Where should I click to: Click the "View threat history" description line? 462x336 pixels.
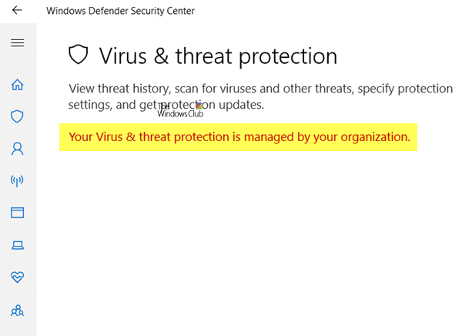[260, 89]
